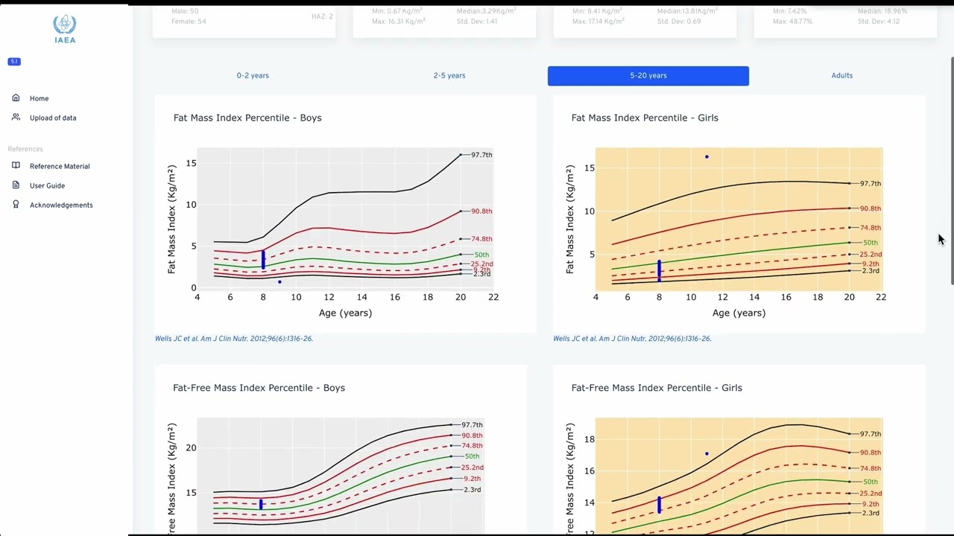Click the 2.3rd label in Boys Fat-Free Mass chart

coord(473,490)
